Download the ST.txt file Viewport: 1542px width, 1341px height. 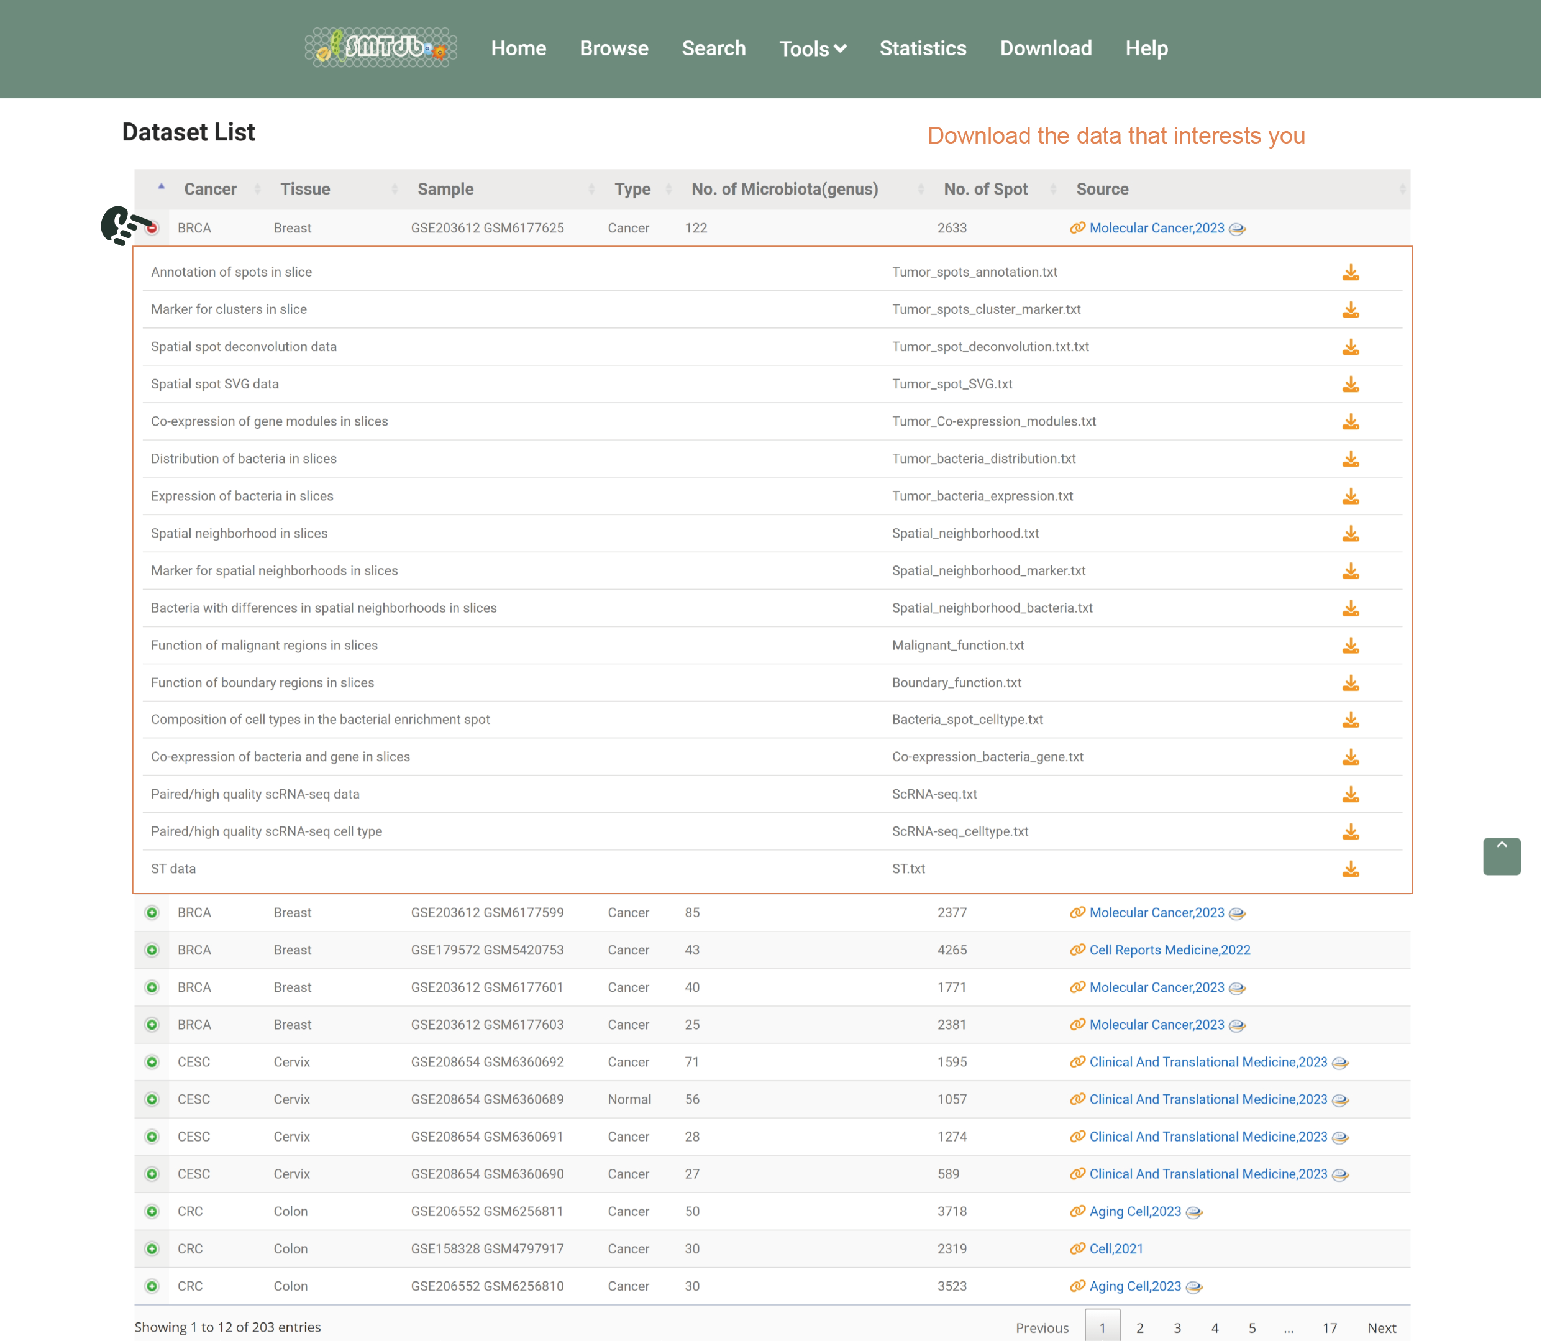(x=1350, y=869)
